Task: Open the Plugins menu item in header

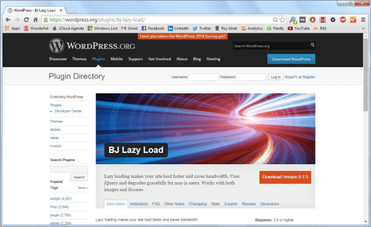Action: pos(99,59)
